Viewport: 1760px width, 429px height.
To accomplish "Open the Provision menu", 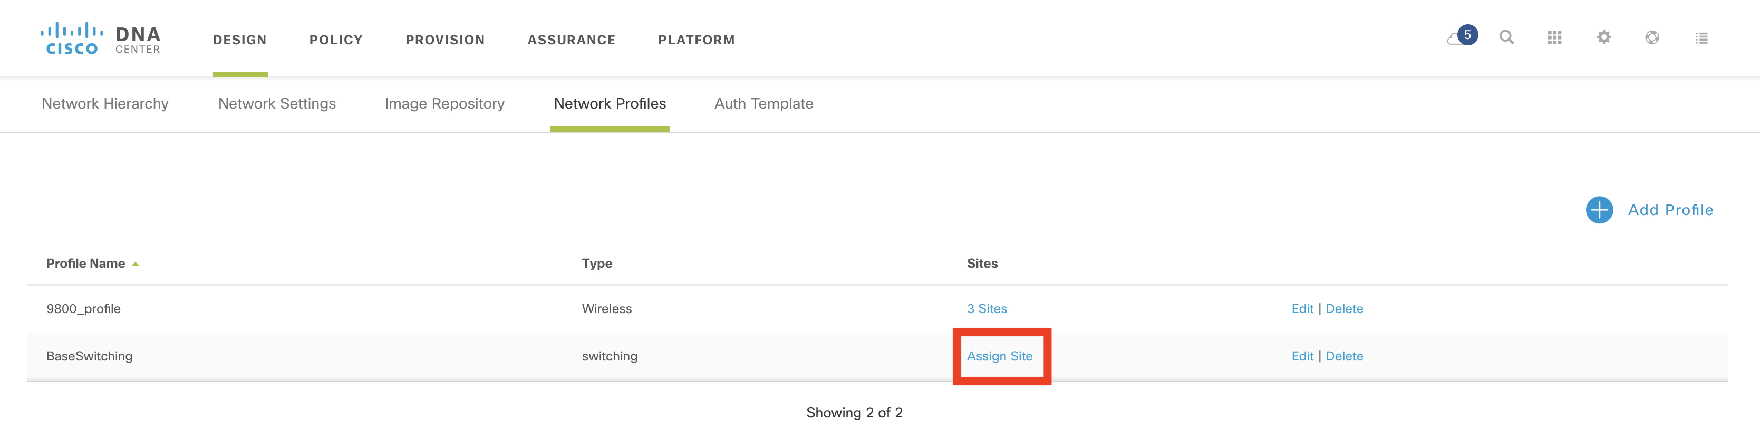I will coord(445,40).
